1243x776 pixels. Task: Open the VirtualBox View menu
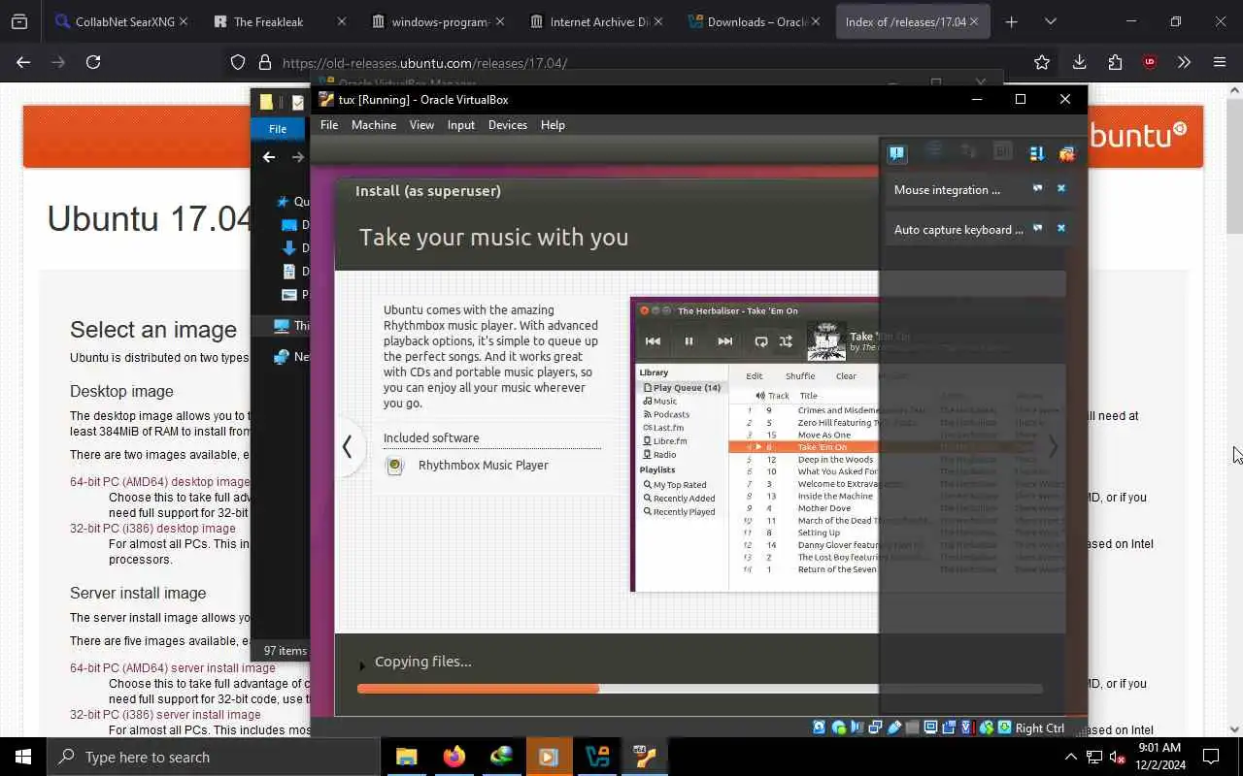[421, 125]
